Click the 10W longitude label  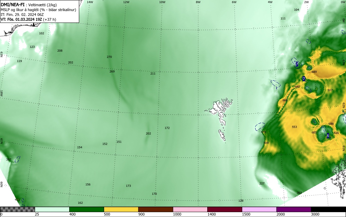tap(162, 2)
